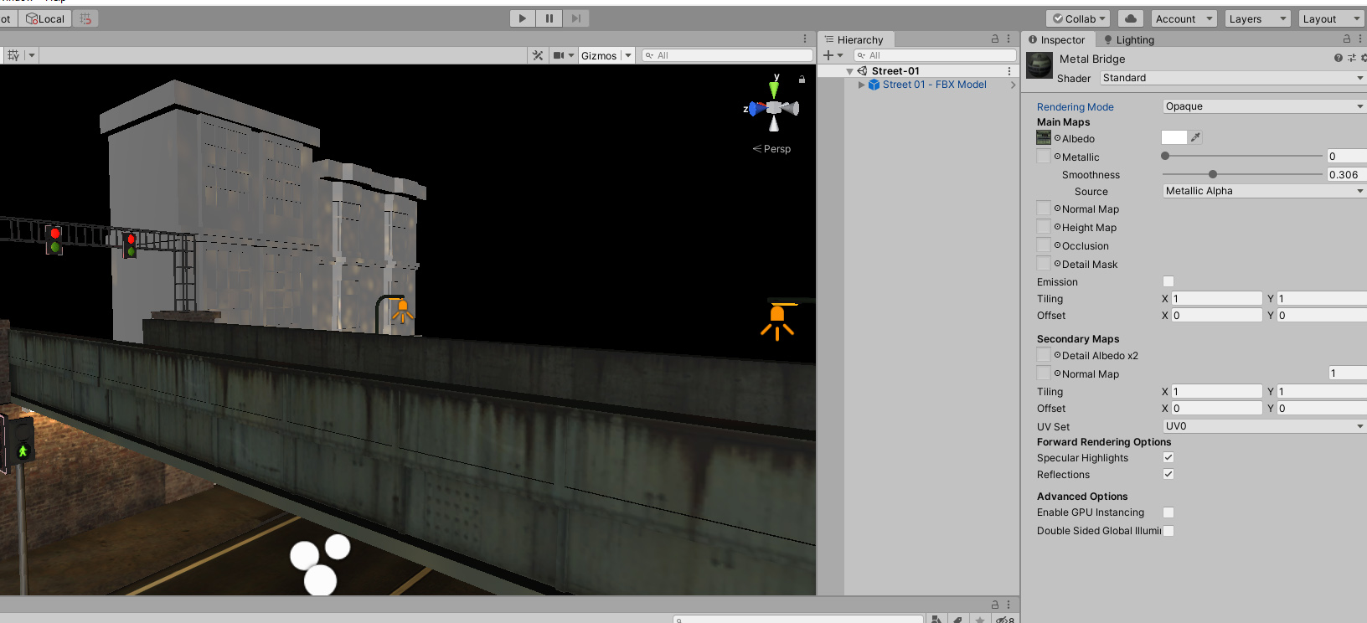Toggle grid snapping icon in the top toolbar
Viewport: 1367px width, 623px height.
click(x=85, y=18)
